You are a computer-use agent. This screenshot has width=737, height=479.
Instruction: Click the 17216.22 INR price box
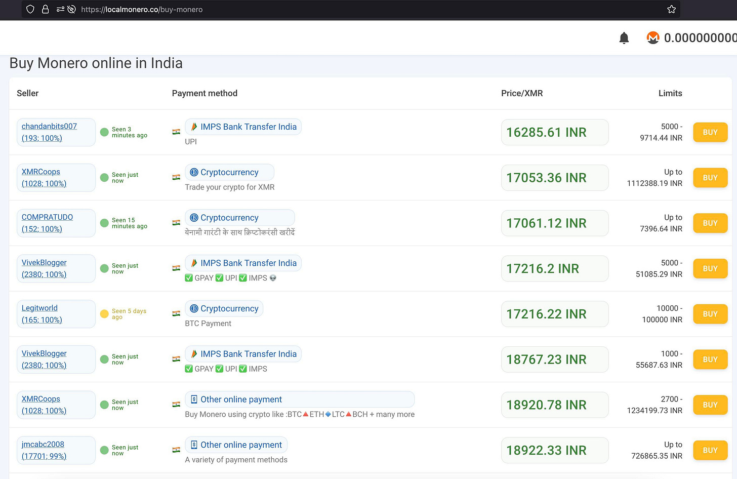tap(555, 314)
